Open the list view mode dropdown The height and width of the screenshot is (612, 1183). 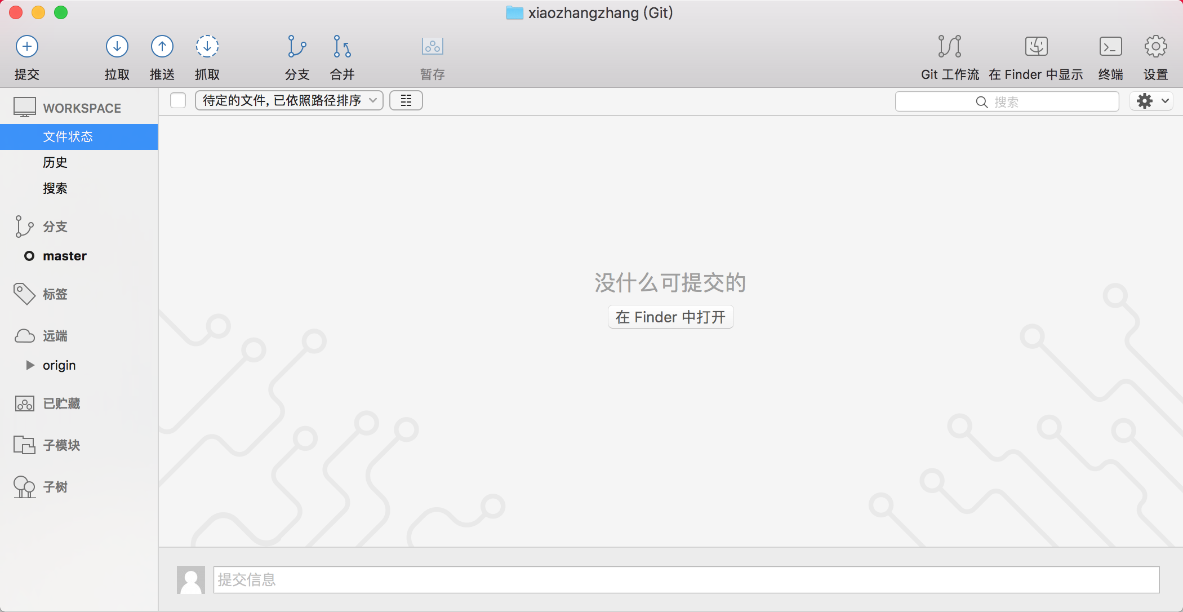pos(406,100)
